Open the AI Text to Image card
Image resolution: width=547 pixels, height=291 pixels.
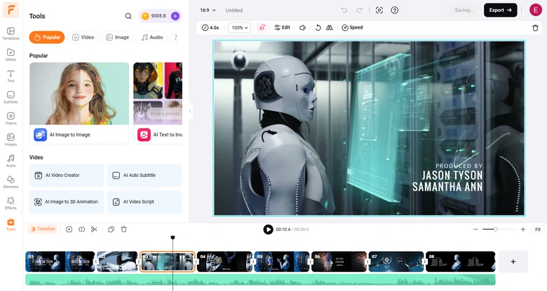click(158, 103)
